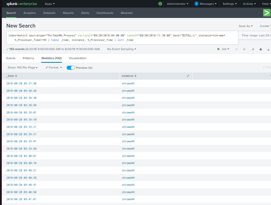The width and height of the screenshot is (271, 205).
Task: Go to the Search nav tab
Action: (11, 13)
